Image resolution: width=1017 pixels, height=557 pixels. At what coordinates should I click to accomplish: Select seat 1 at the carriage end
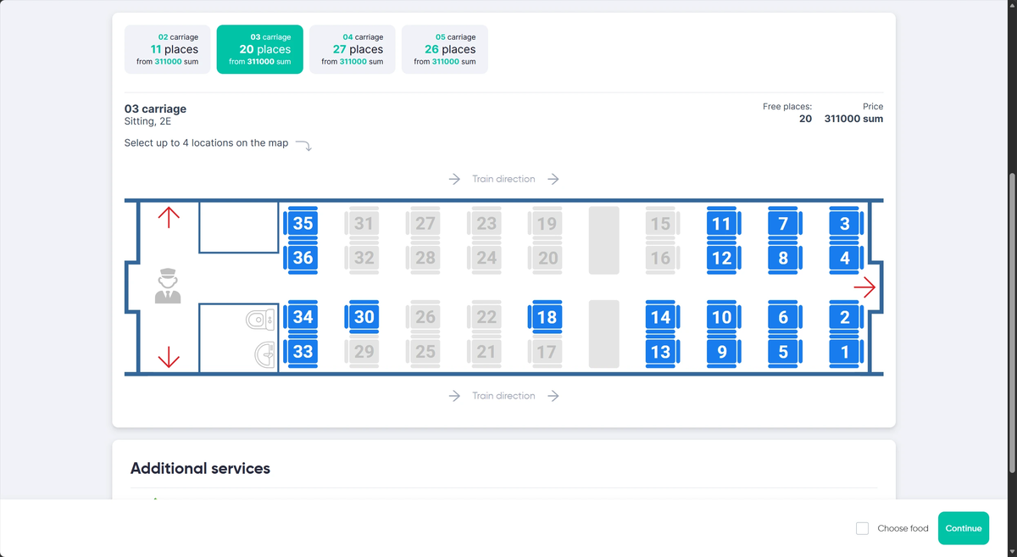pyautogui.click(x=845, y=351)
